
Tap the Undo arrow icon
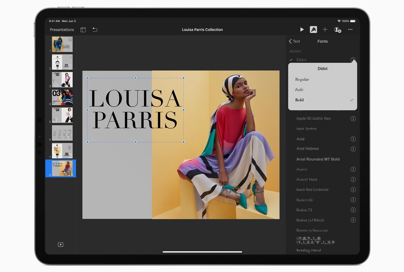(95, 30)
